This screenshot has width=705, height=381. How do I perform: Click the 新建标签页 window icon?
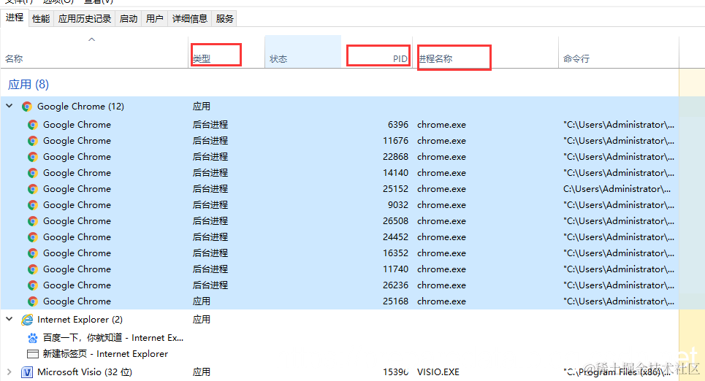point(33,354)
